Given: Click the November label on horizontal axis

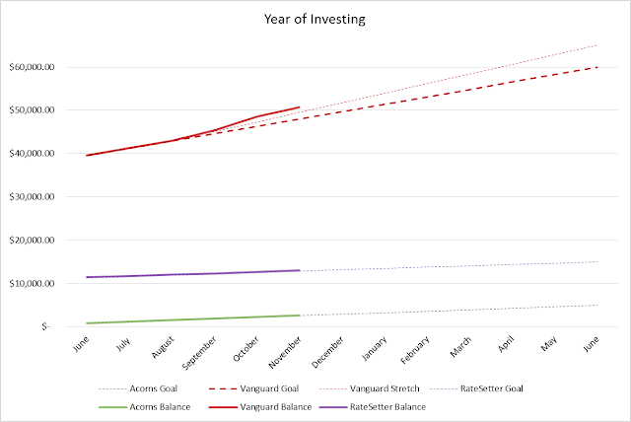Looking at the screenshot, I should click(x=285, y=352).
